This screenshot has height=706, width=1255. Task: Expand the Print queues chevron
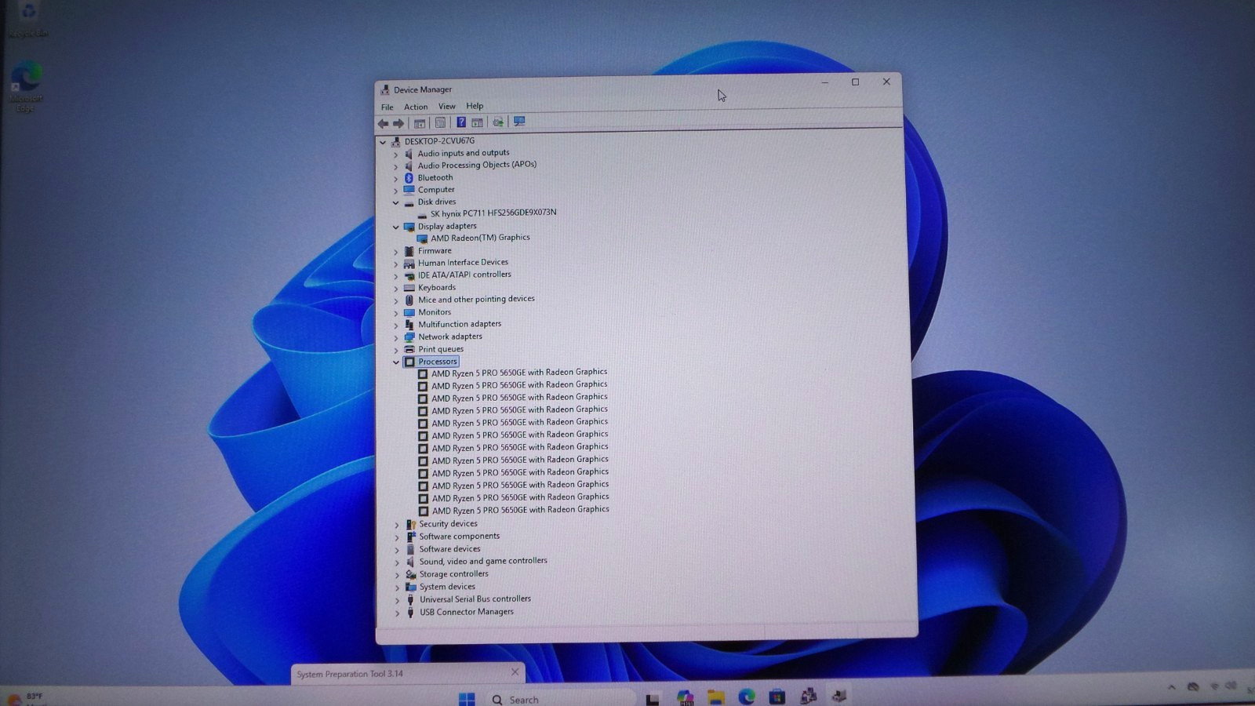click(396, 350)
